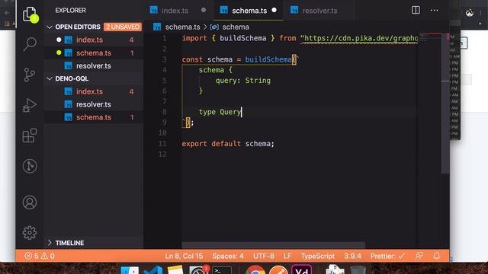Open the notifications bell
The image size is (488, 274).
coord(437,256)
